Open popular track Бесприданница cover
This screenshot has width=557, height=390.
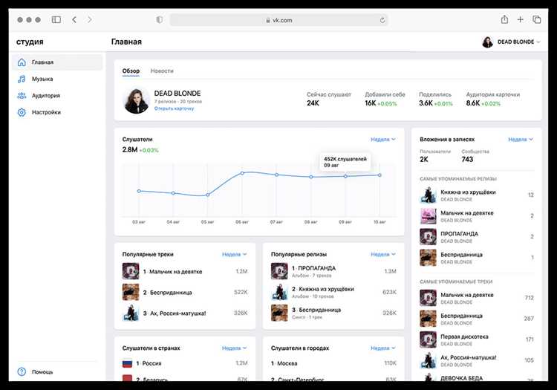[131, 293]
